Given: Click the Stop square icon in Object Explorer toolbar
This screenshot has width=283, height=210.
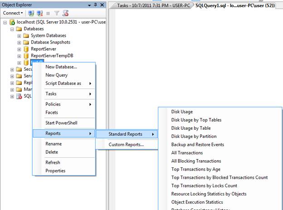Looking at the screenshot, I should point(49,13).
